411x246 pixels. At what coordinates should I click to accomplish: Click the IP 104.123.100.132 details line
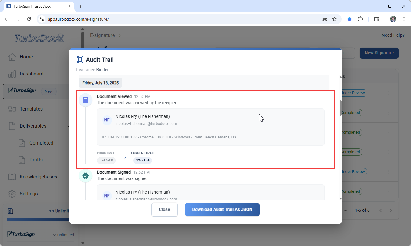[x=169, y=137]
